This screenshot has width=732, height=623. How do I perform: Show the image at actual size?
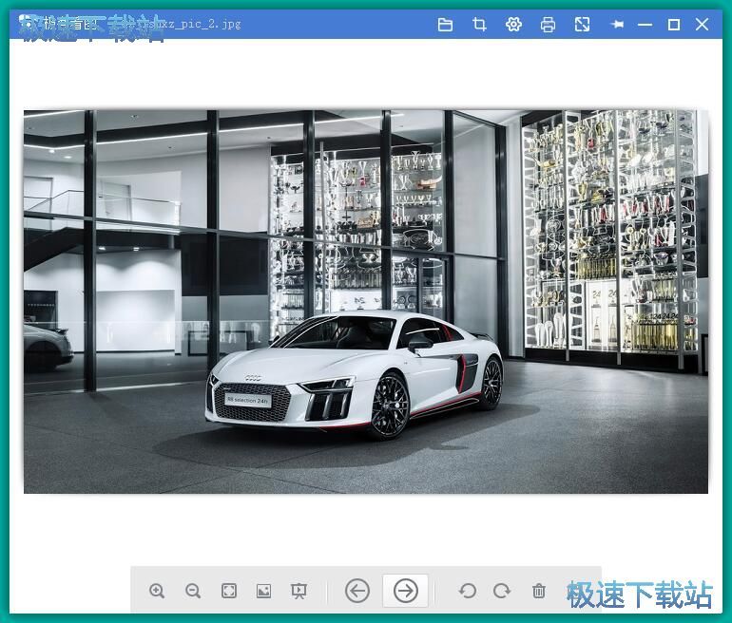(x=263, y=591)
